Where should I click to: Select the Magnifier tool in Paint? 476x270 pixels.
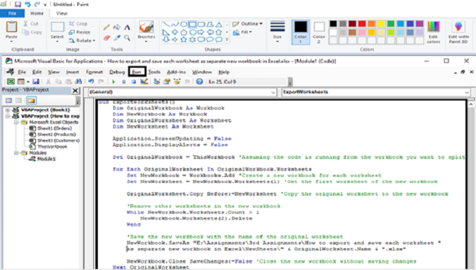(127, 38)
